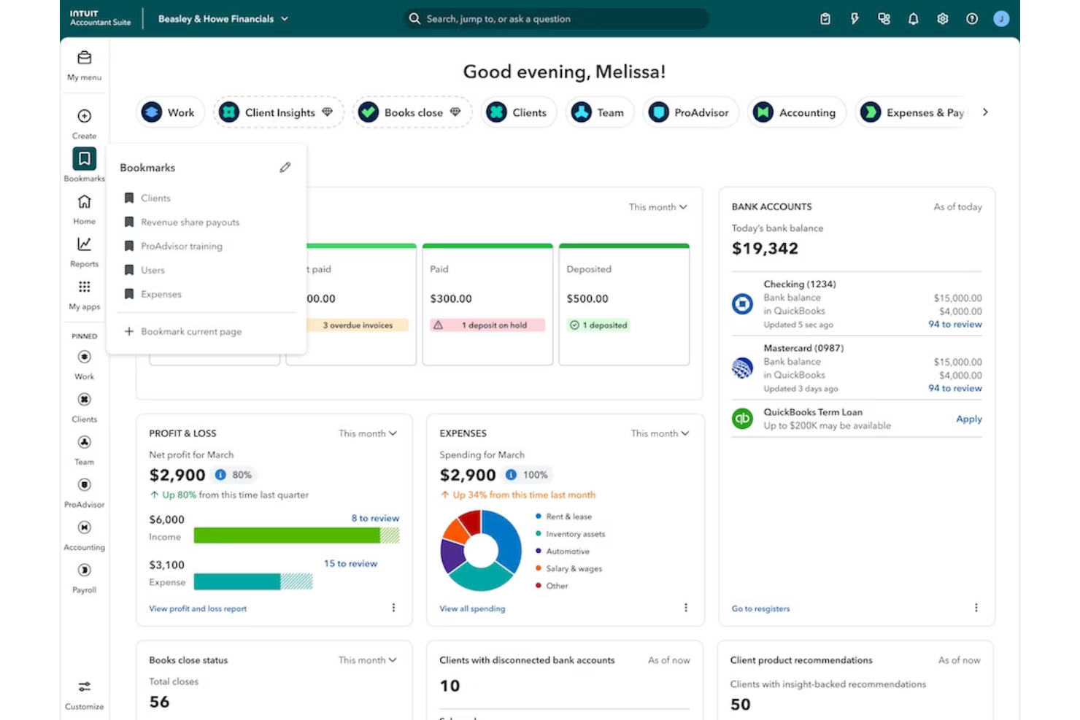This screenshot has width=1080, height=720.
Task: Open pinned ProAdvisor icon in sidebar
Action: 85,484
